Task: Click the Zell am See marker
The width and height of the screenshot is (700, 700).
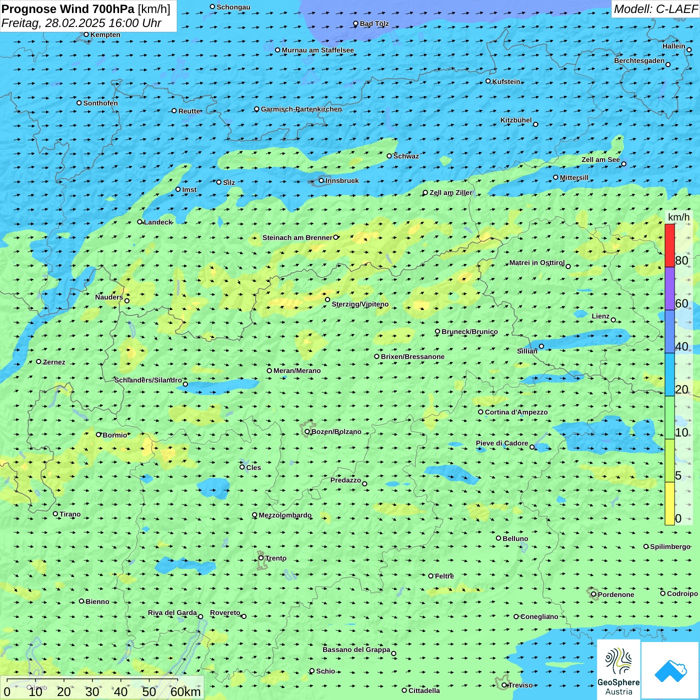Action: [x=623, y=163]
